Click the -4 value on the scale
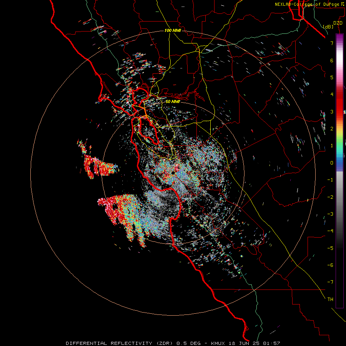 (330, 231)
